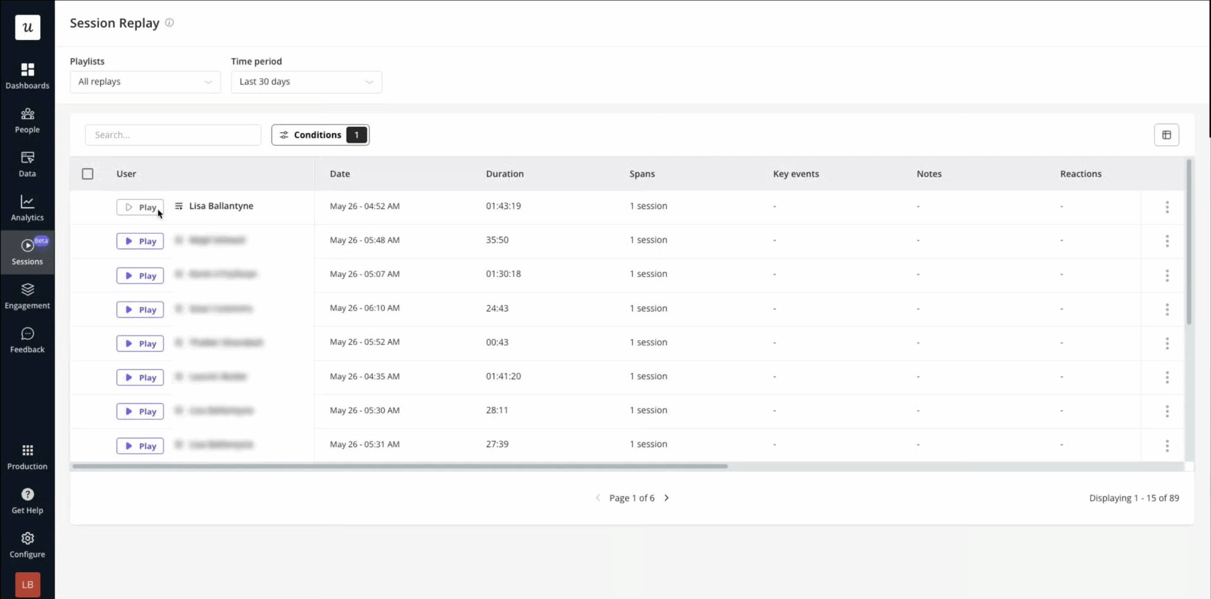Play the May 26 05:48 AM session
This screenshot has width=1211, height=599.
point(140,241)
